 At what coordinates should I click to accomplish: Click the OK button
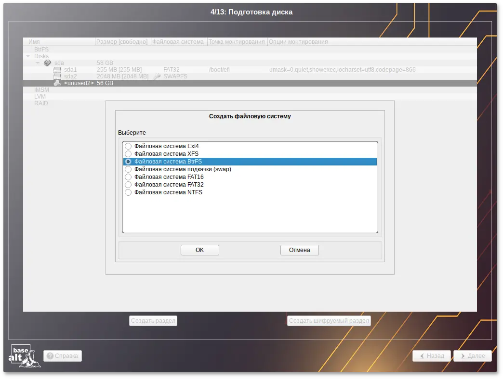tap(199, 250)
